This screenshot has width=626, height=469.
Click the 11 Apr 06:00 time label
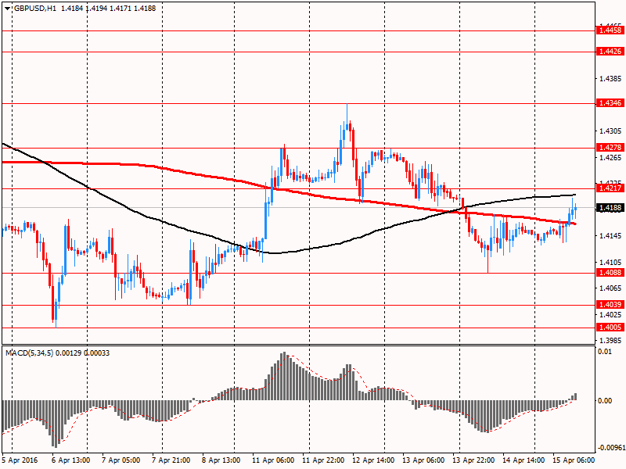click(273, 460)
